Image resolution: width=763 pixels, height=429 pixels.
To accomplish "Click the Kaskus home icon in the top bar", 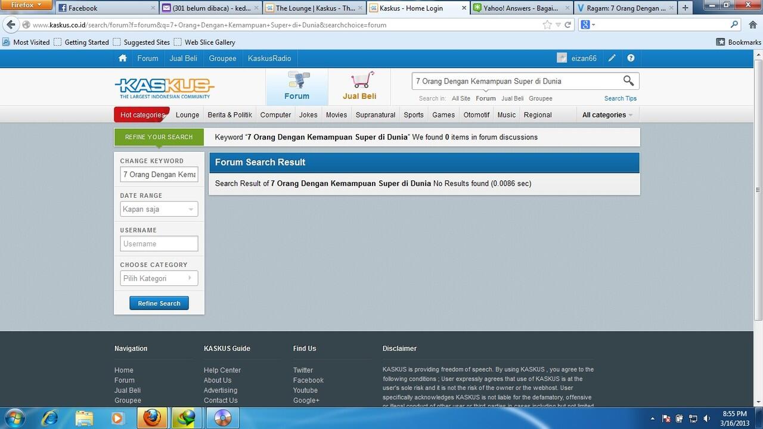I will (123, 58).
